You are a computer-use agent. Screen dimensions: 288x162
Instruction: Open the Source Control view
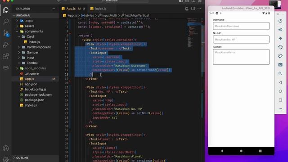pos(6,33)
